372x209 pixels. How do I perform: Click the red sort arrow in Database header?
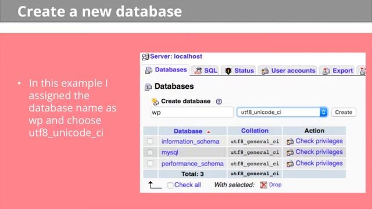[209, 132]
